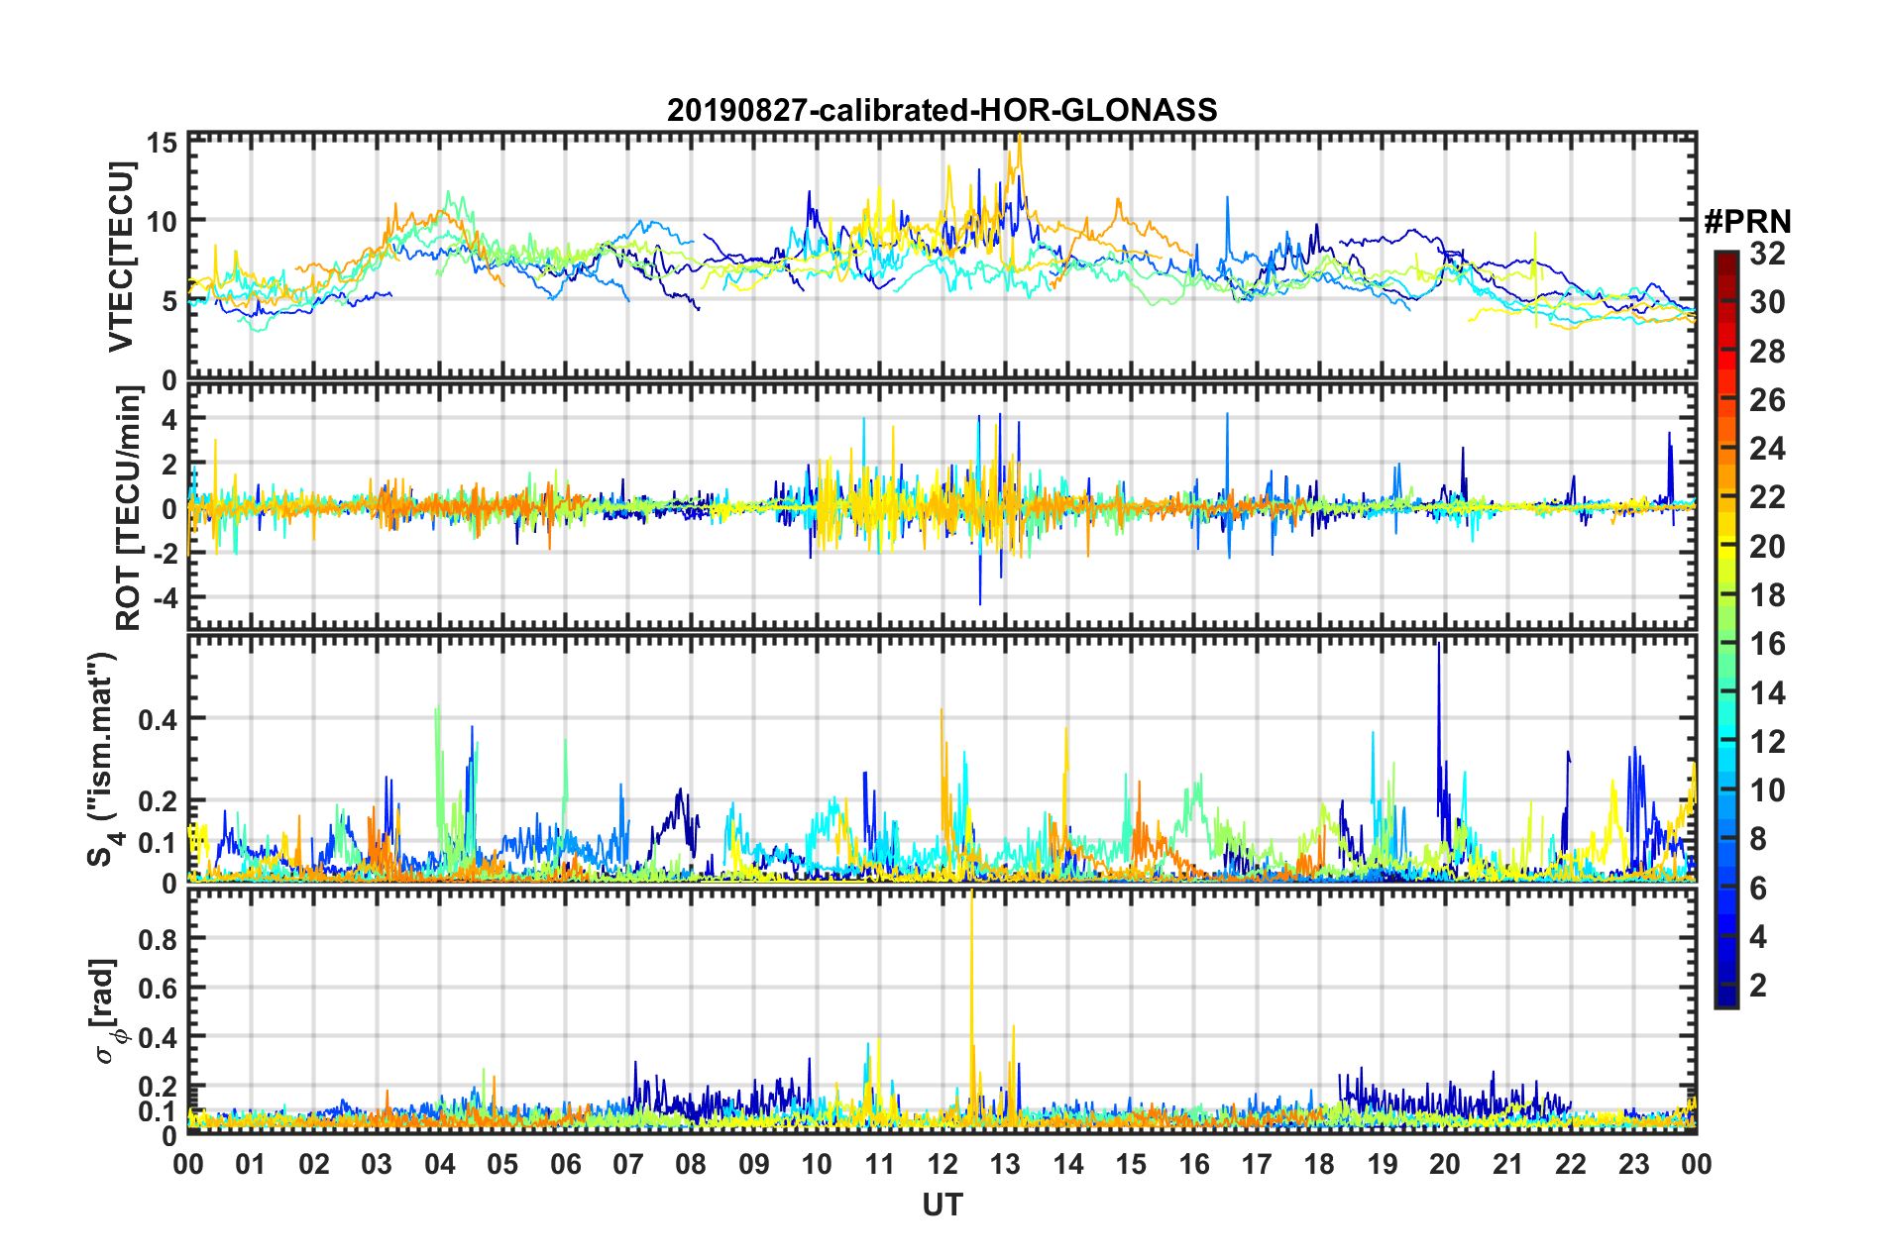Click the "10" tick on the VTEC axis

pyautogui.click(x=162, y=222)
